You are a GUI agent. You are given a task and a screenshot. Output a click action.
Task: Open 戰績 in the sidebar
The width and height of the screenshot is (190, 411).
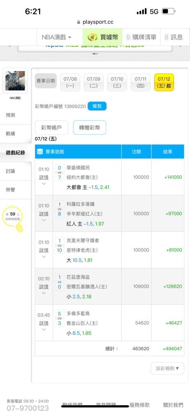11,134
